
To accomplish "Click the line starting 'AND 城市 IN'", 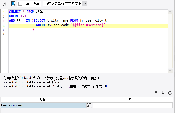I will 58,20.
